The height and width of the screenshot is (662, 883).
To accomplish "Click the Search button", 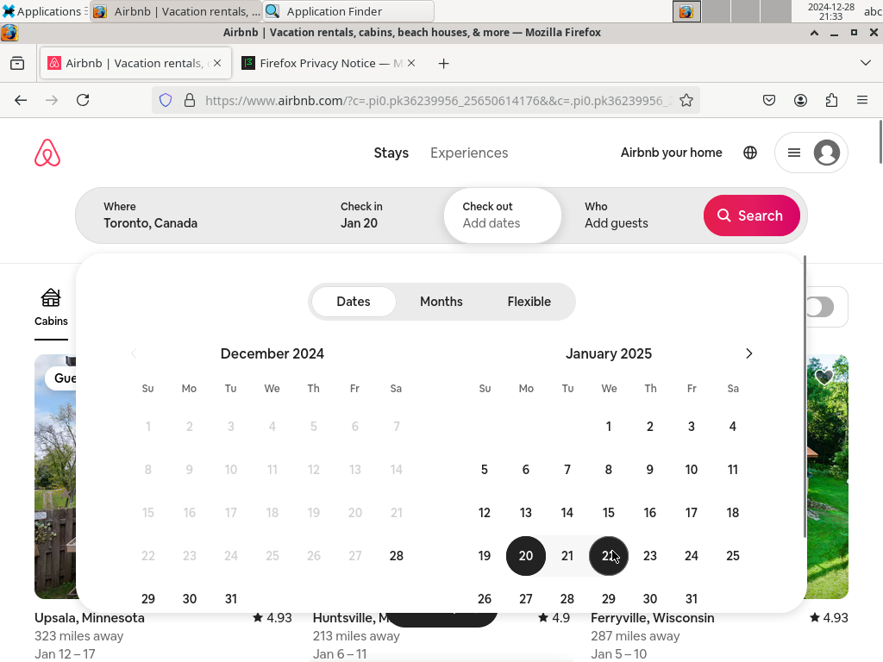I will click(x=751, y=215).
